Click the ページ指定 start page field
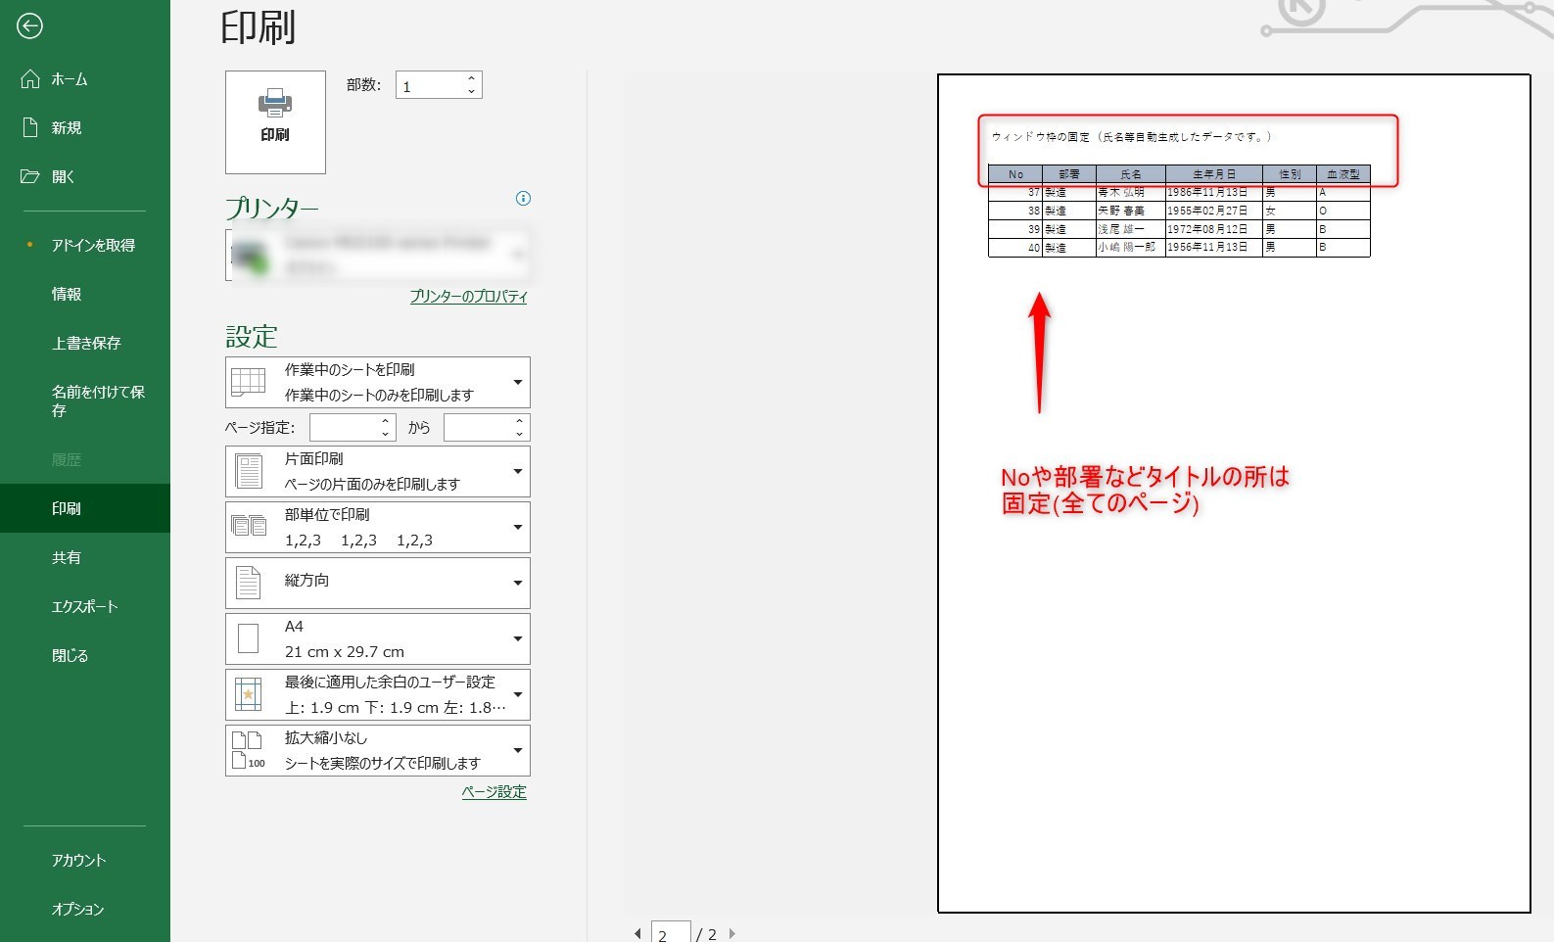Image resolution: width=1554 pixels, height=942 pixels. point(344,428)
